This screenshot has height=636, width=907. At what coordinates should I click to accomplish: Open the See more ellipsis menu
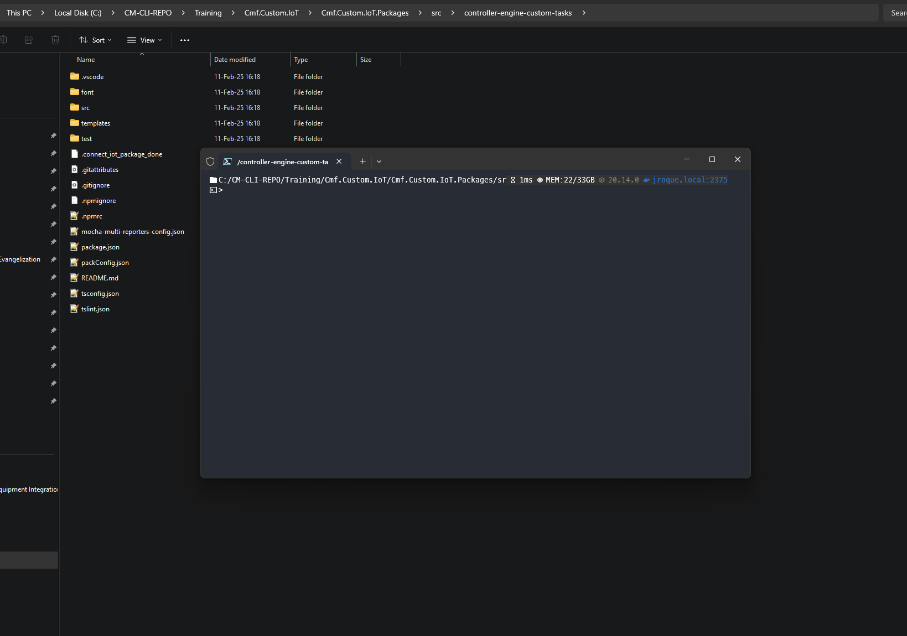[185, 40]
